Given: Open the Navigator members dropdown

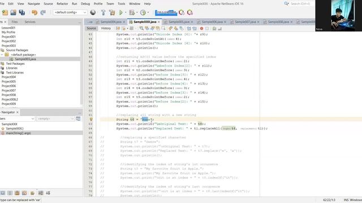Looking at the screenshot, I should [x=18, y=118].
